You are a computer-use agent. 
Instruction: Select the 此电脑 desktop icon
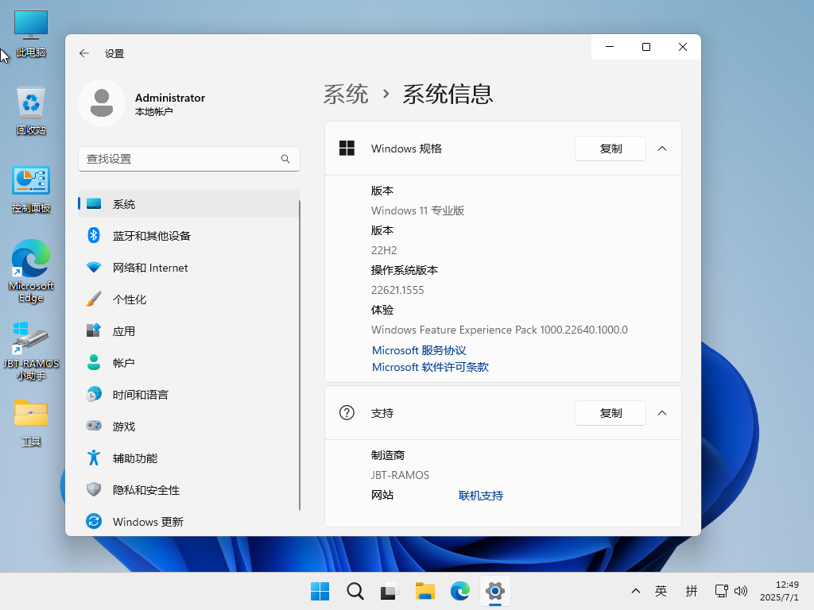tap(31, 33)
